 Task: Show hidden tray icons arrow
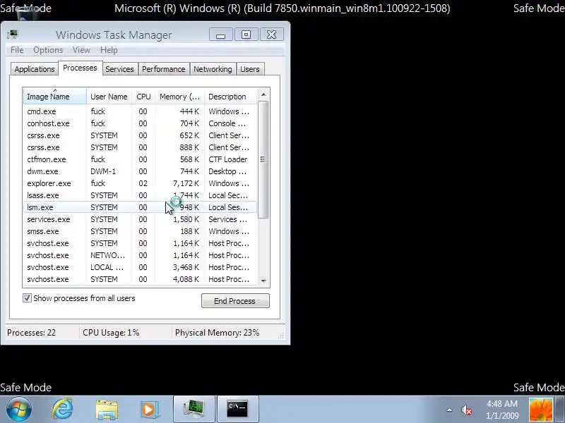tap(449, 410)
